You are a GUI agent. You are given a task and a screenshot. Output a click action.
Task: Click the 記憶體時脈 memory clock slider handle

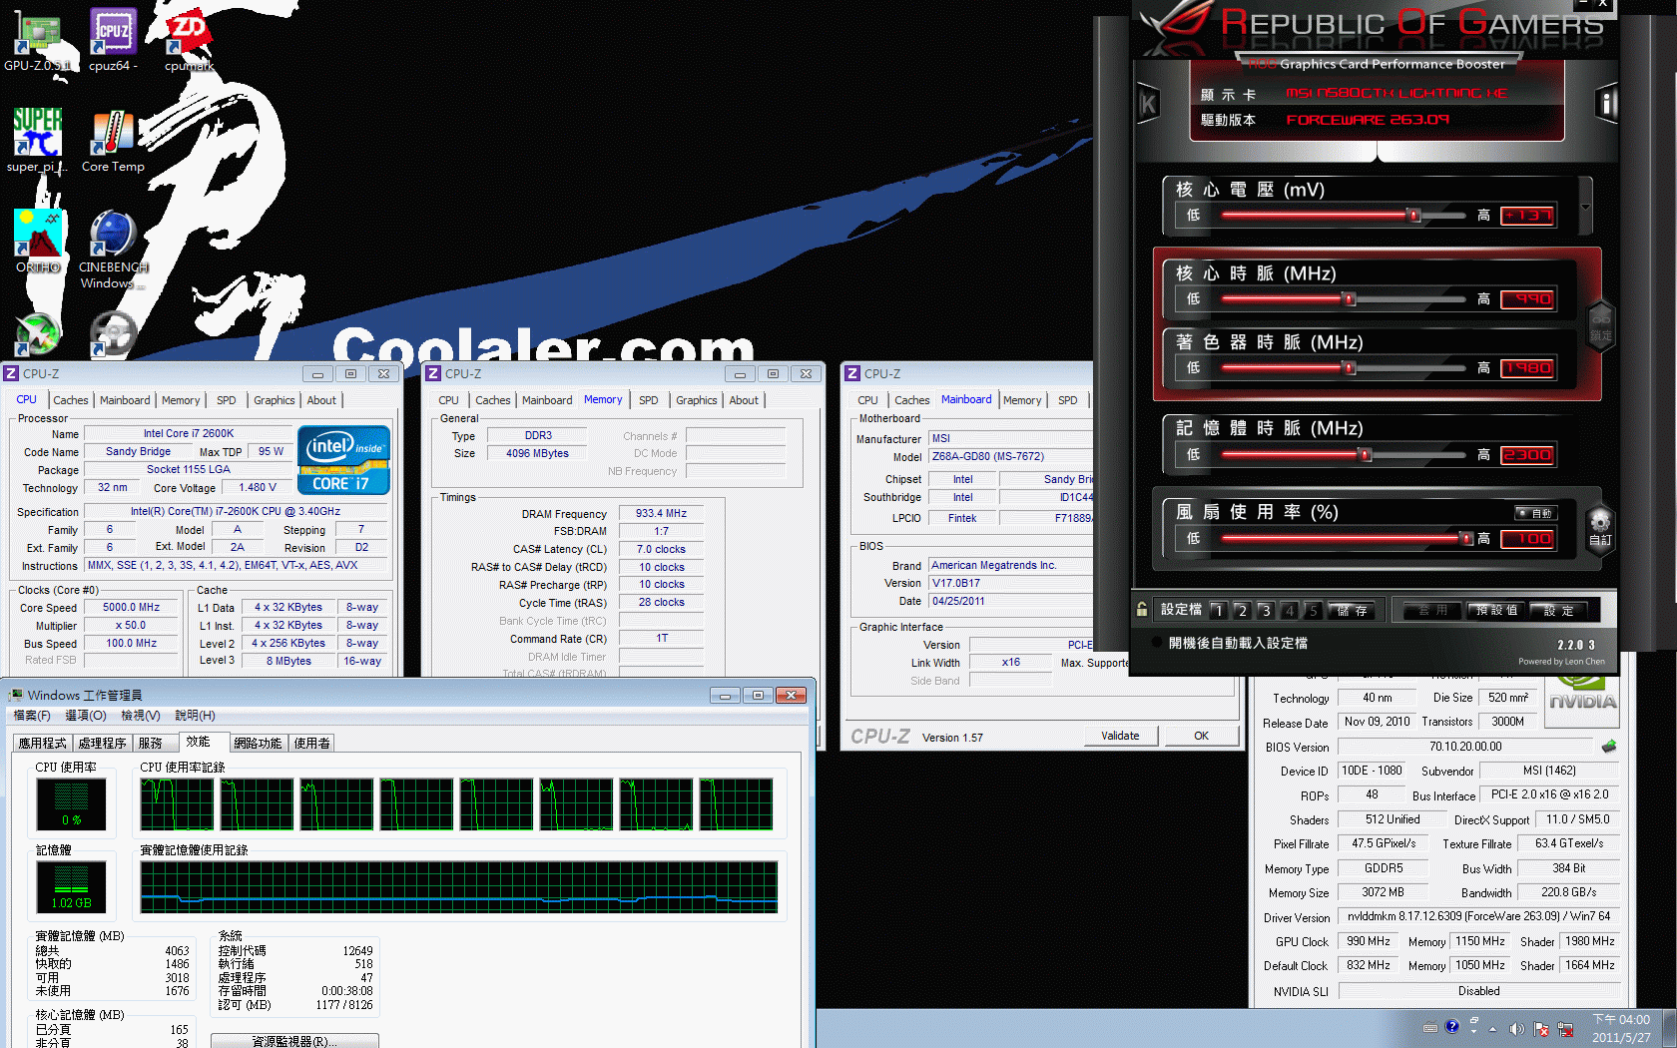pos(1366,454)
